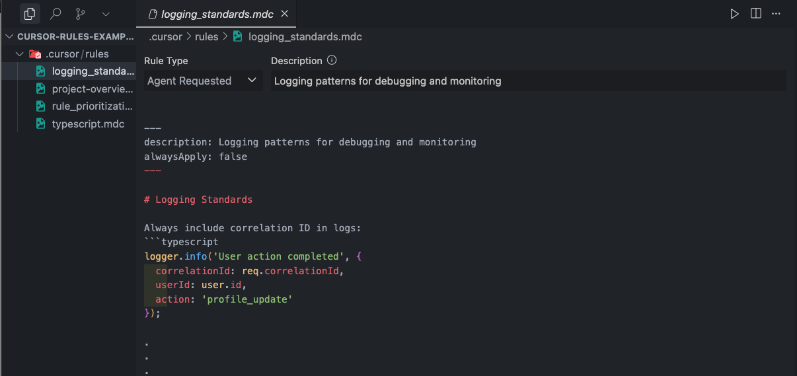Click the Run play icon
This screenshot has height=376, width=797.
click(734, 14)
